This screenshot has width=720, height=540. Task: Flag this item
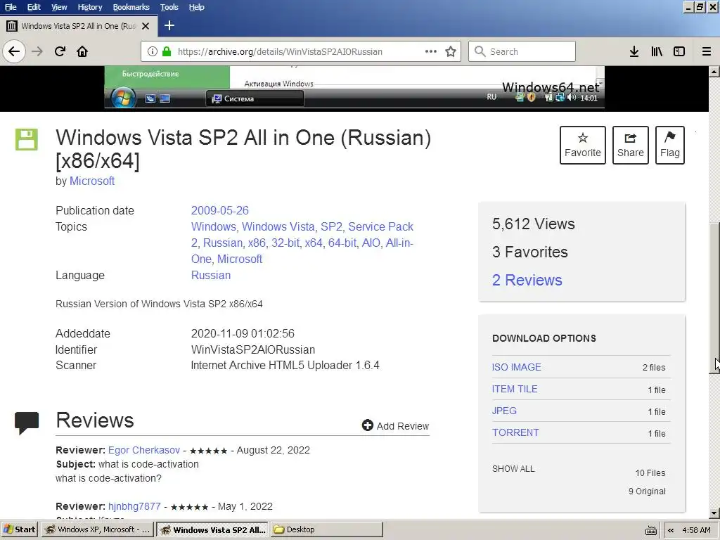[670, 145]
